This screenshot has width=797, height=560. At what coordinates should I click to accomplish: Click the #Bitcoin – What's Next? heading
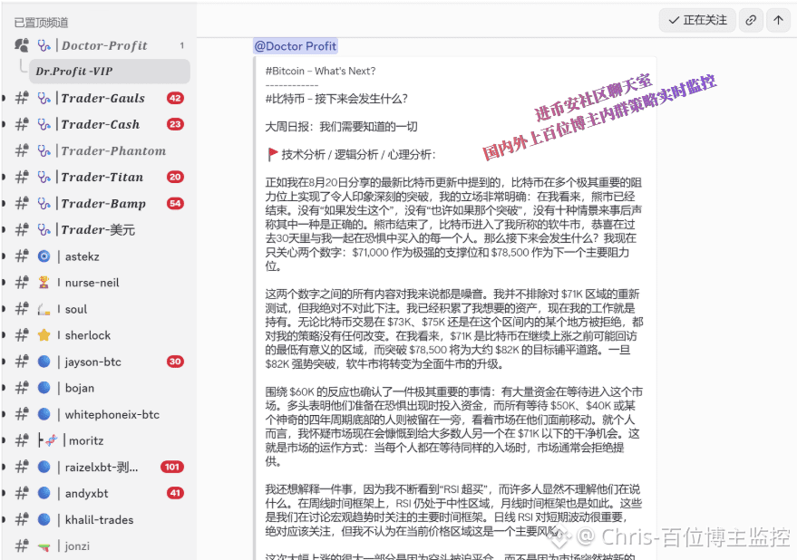coord(320,72)
